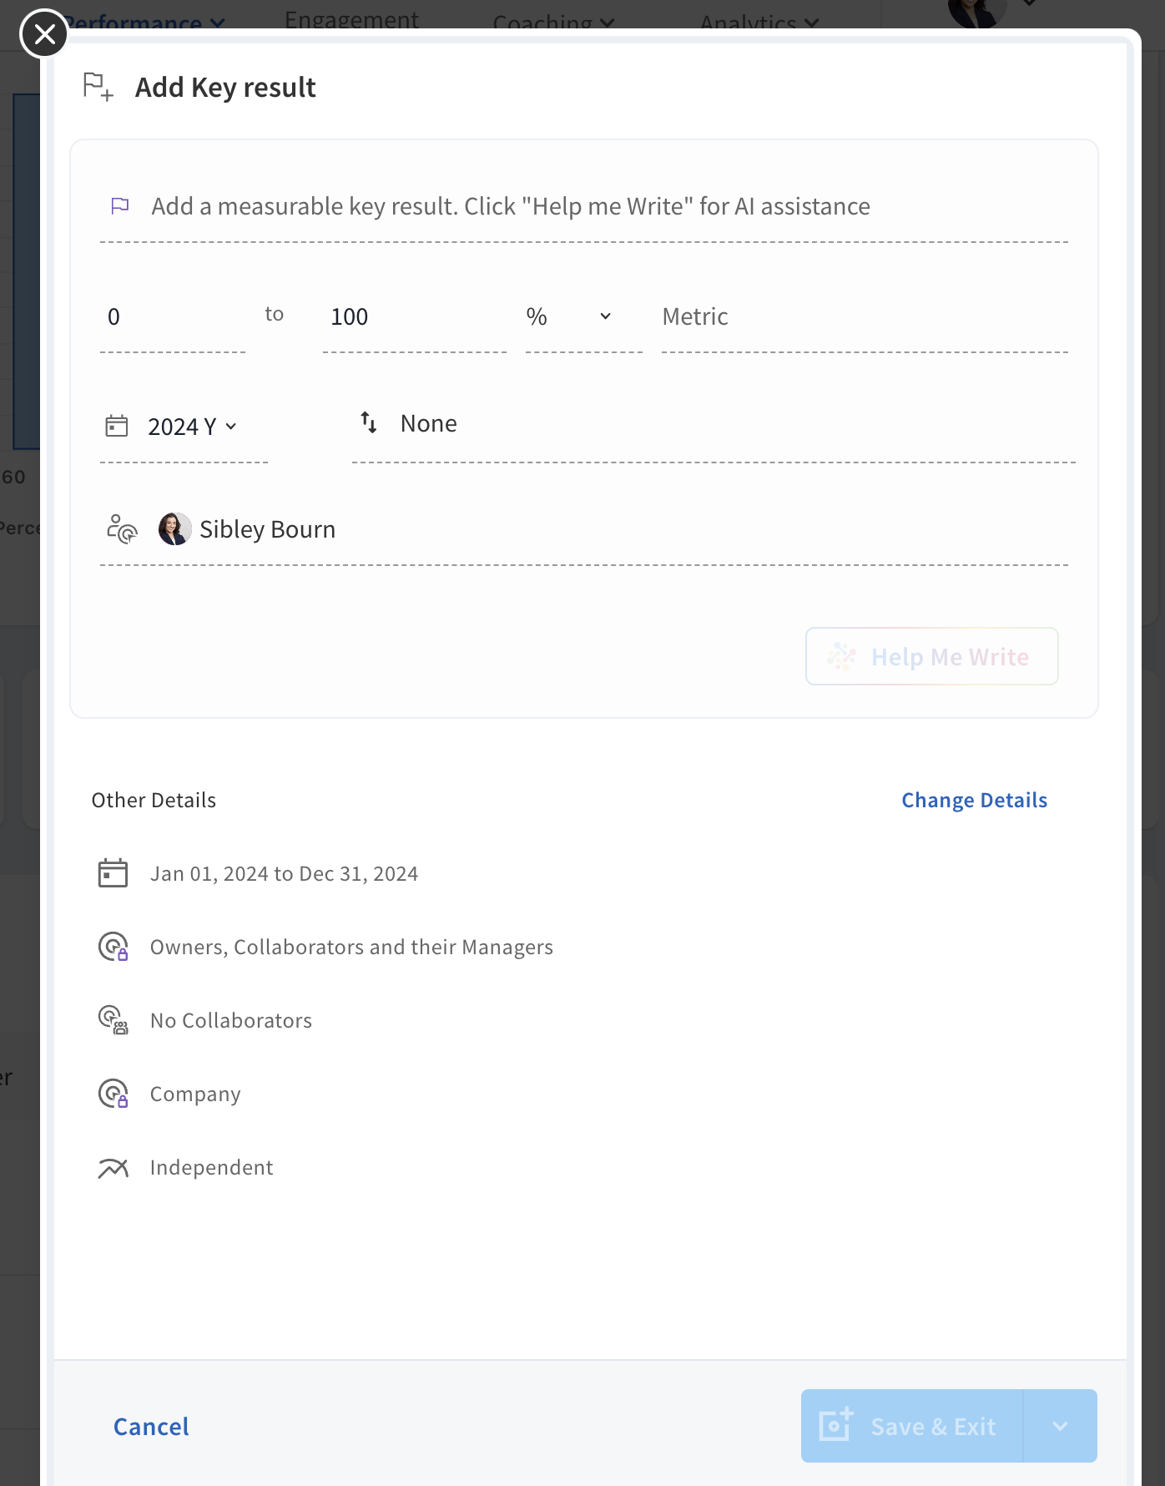The width and height of the screenshot is (1165, 1486).
Task: Click the save icon inside Save & Exit button
Action: (x=836, y=1424)
